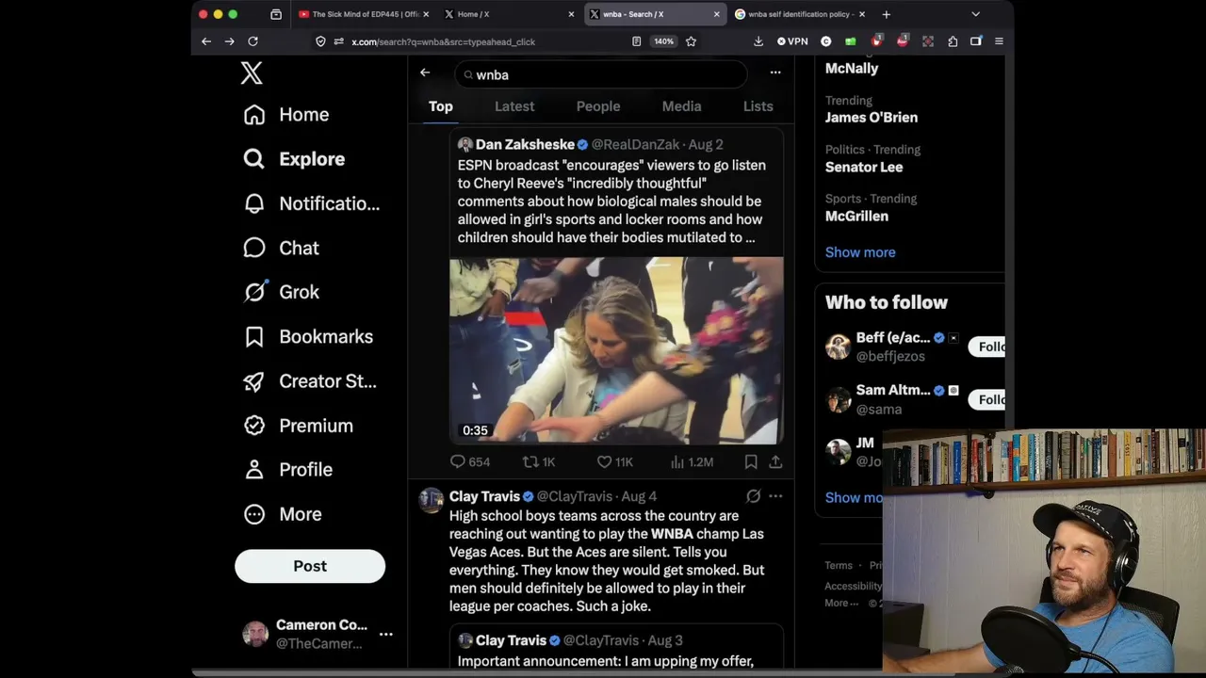Launch Grok from the sidebar
The image size is (1206, 678).
(282, 292)
